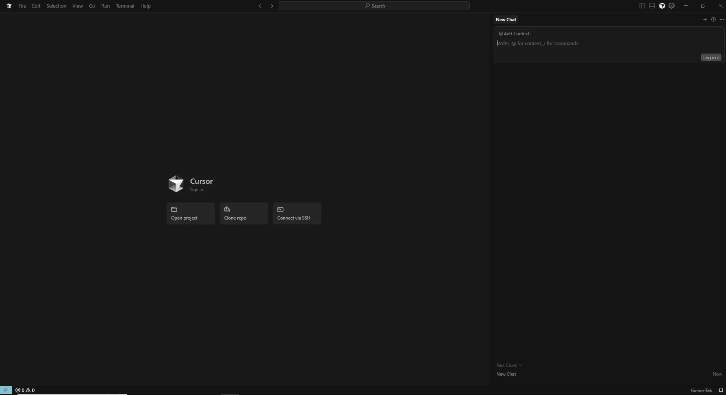This screenshot has width=726, height=395.
Task: Focus the chat message input field
Action: point(608,44)
